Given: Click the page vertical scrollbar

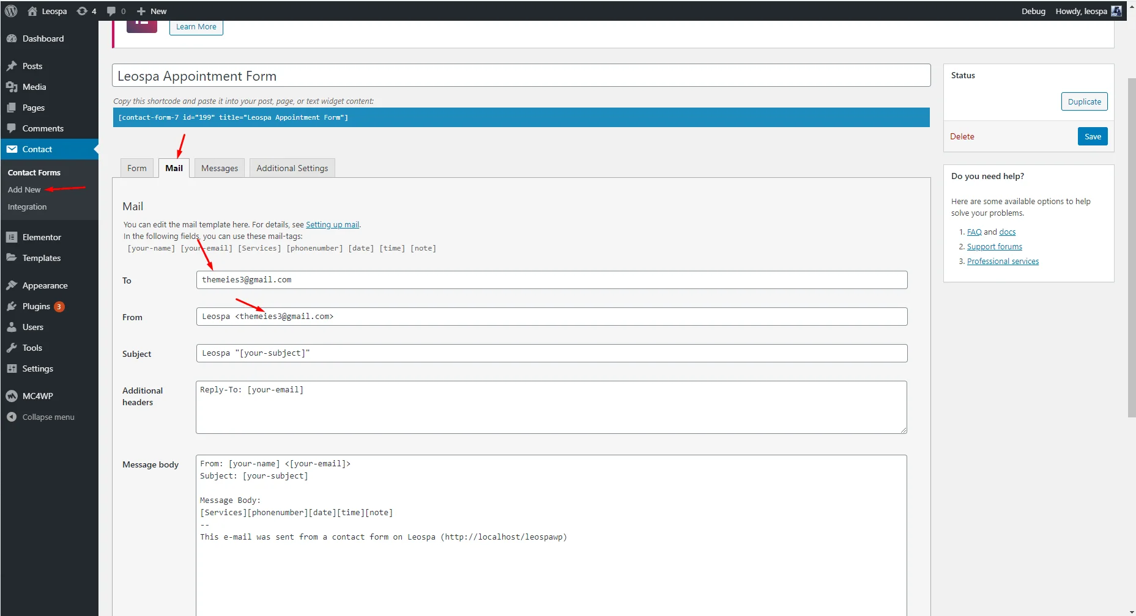Looking at the screenshot, I should [x=1131, y=244].
